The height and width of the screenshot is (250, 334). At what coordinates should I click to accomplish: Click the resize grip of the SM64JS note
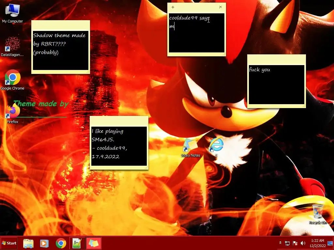(x=146, y=168)
